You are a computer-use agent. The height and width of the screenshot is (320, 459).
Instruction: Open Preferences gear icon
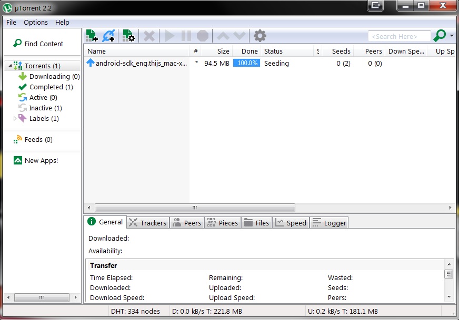tap(260, 36)
